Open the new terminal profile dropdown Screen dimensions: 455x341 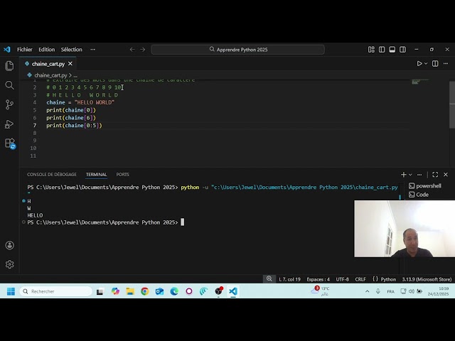click(410, 175)
